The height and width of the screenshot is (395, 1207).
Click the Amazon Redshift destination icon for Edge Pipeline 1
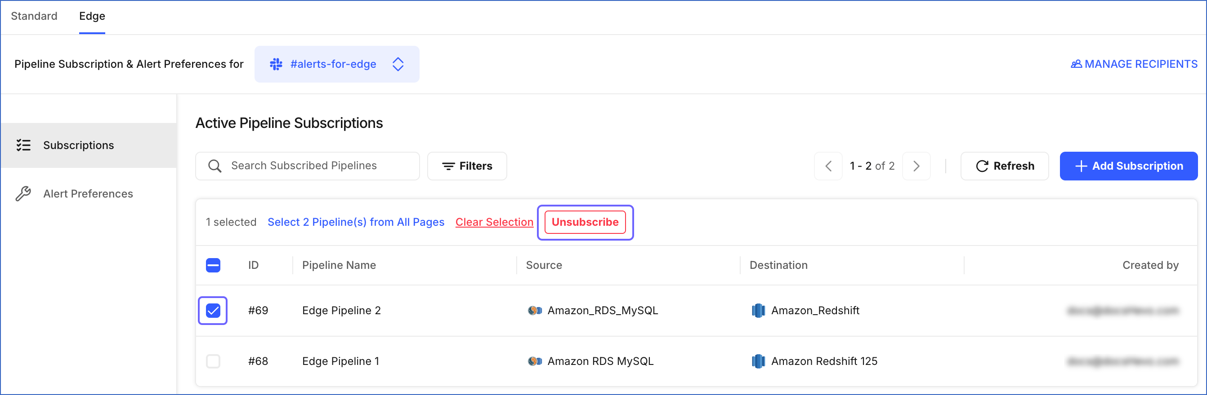[x=760, y=361]
